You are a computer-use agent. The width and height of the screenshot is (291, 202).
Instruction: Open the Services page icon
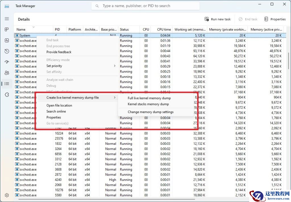(7, 94)
